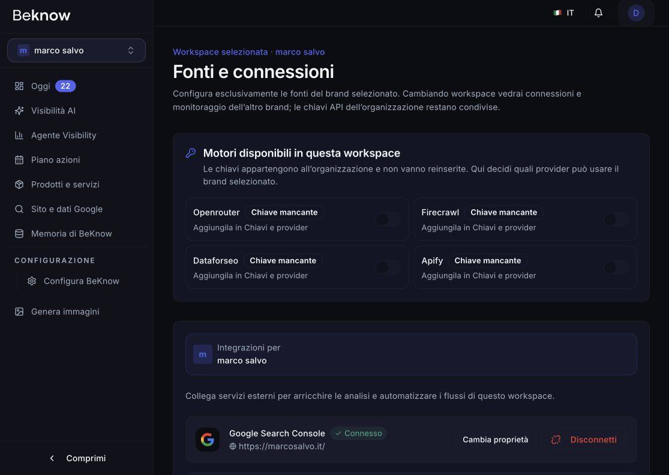Toggle the Dataforseo provider switch
669x475 pixels.
pos(388,267)
